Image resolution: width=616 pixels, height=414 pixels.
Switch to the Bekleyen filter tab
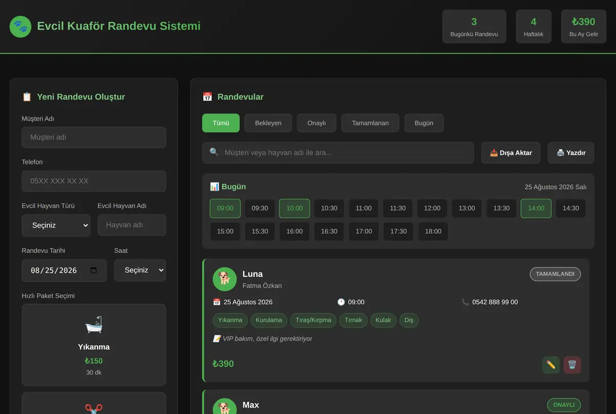[x=268, y=123]
